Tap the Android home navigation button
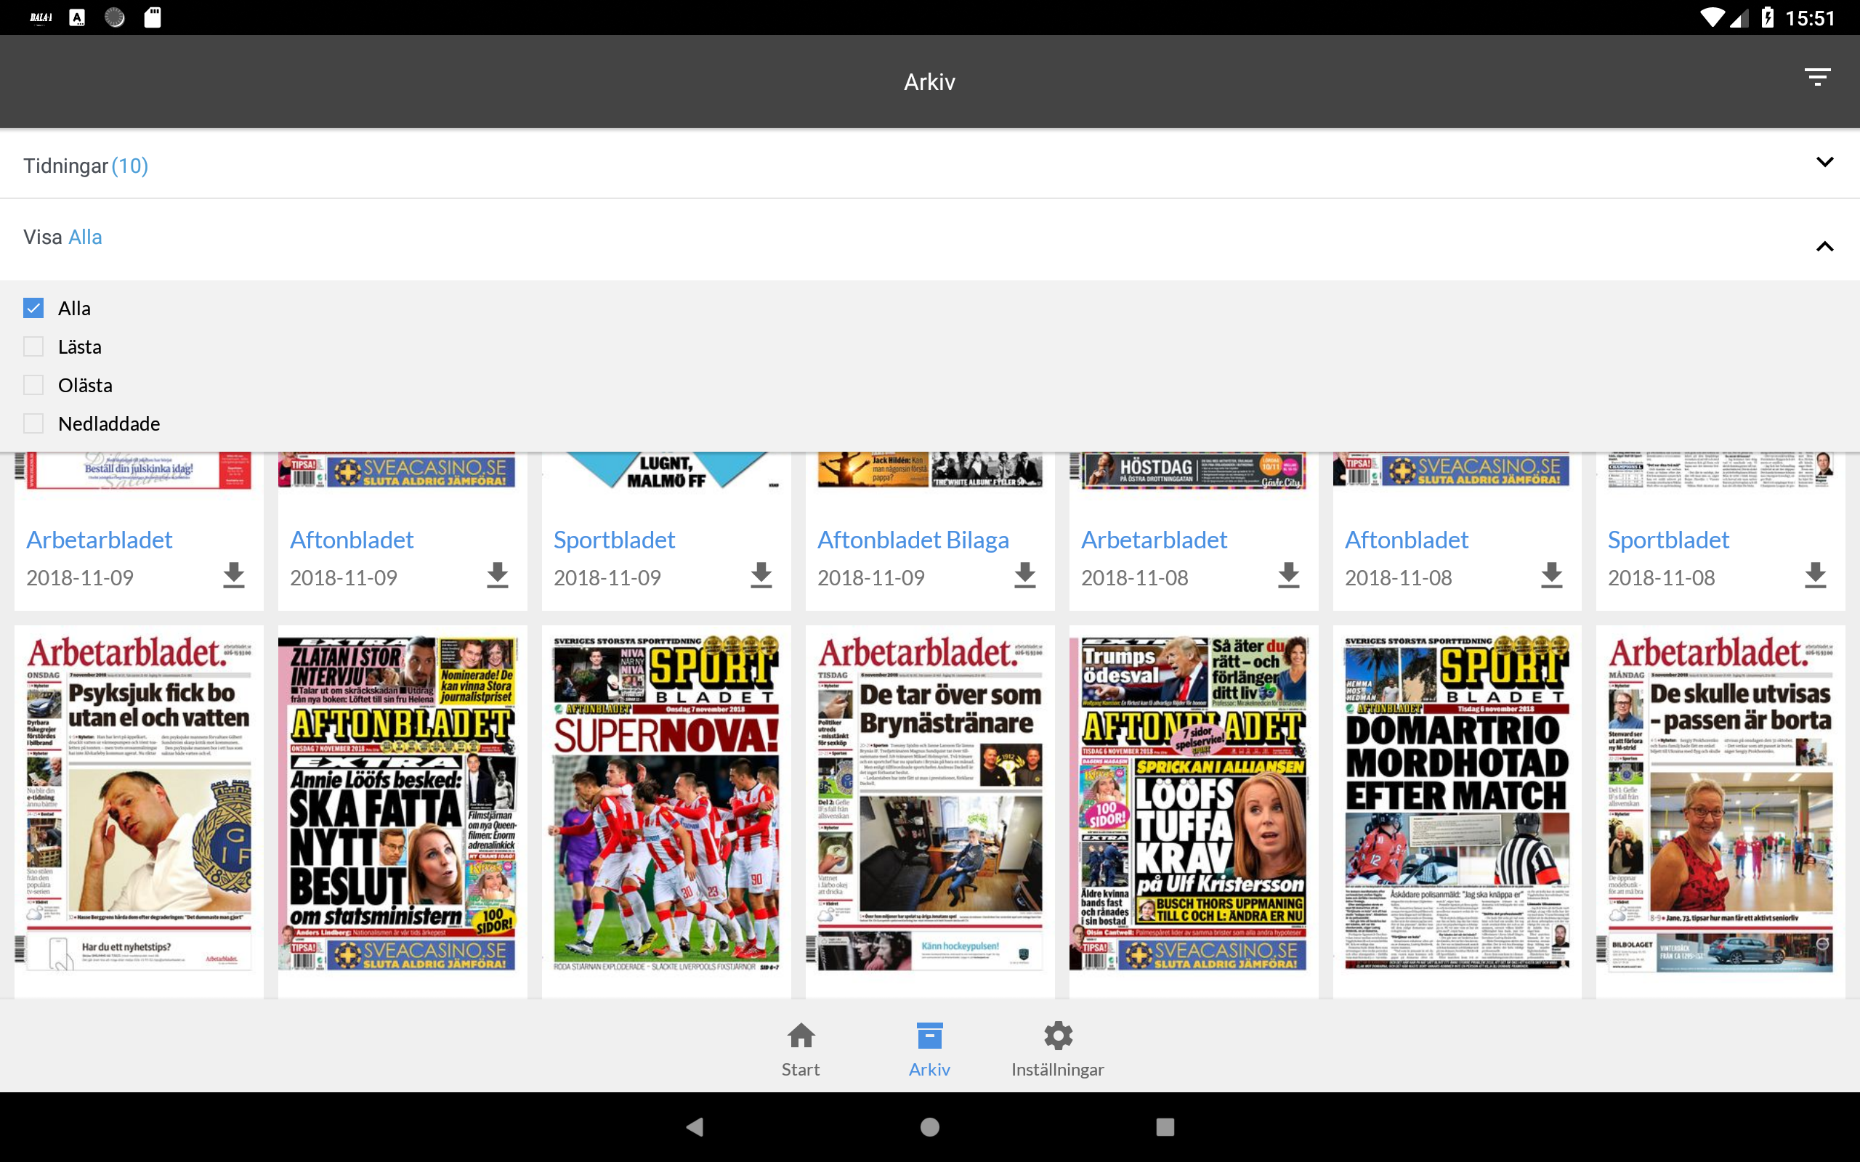 pyautogui.click(x=930, y=1126)
